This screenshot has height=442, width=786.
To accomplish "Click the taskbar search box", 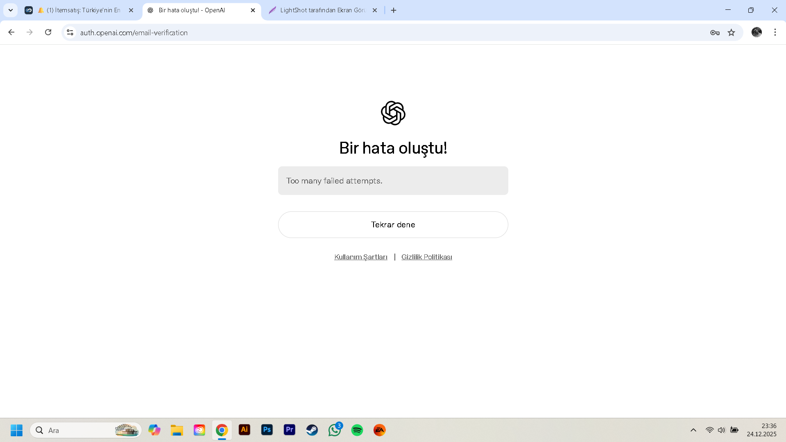I will coord(86,430).
